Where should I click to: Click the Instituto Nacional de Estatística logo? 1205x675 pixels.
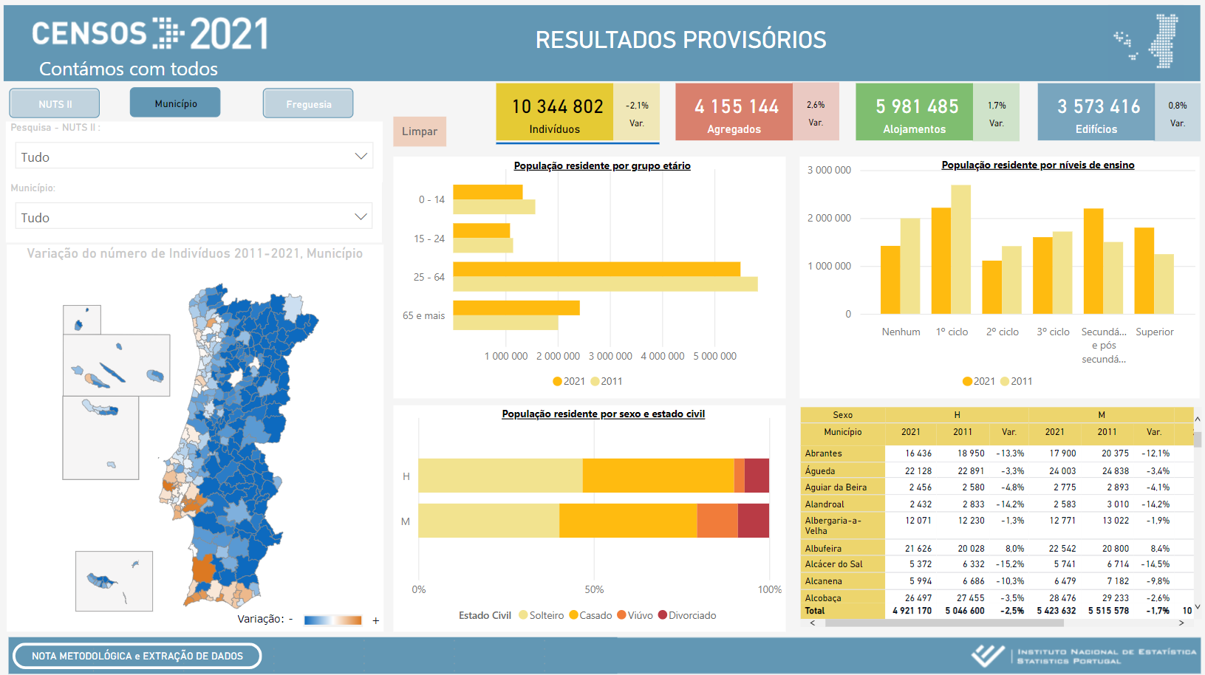(1083, 656)
